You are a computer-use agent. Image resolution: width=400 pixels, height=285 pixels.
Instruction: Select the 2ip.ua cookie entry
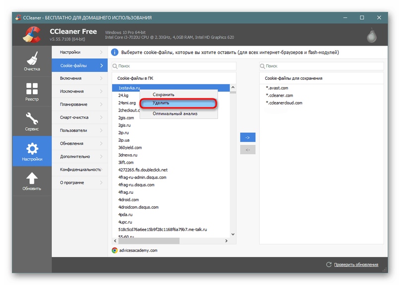(124, 140)
